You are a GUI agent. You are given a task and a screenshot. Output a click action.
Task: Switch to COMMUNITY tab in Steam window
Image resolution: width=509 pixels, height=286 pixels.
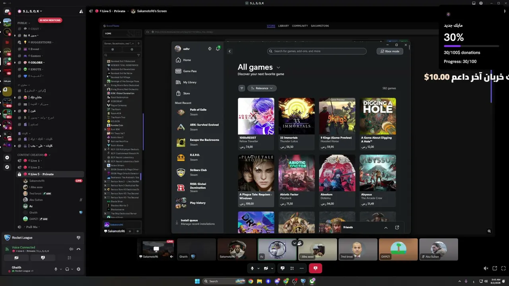[x=300, y=26]
